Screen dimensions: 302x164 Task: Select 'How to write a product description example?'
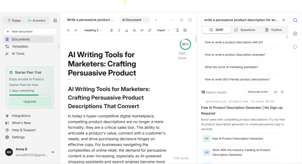click(x=243, y=55)
